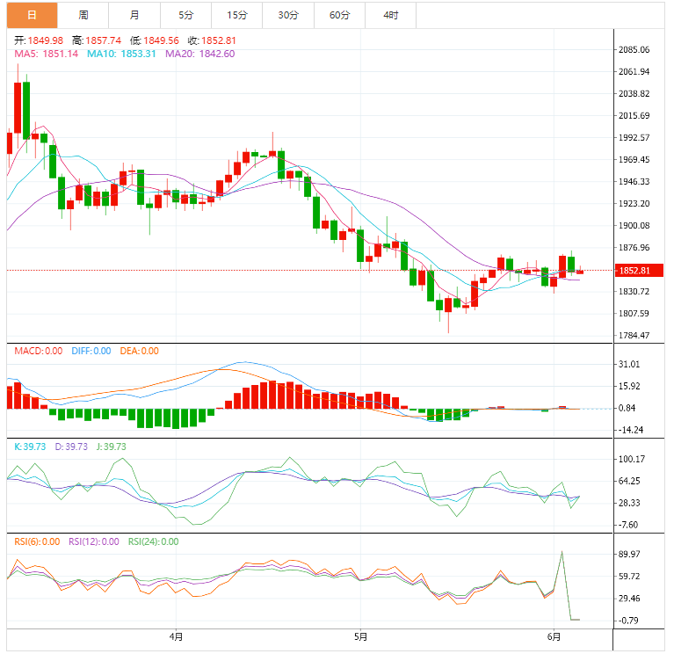
Task: Click the MACD:0.00 indicator label
Action: pyautogui.click(x=39, y=352)
